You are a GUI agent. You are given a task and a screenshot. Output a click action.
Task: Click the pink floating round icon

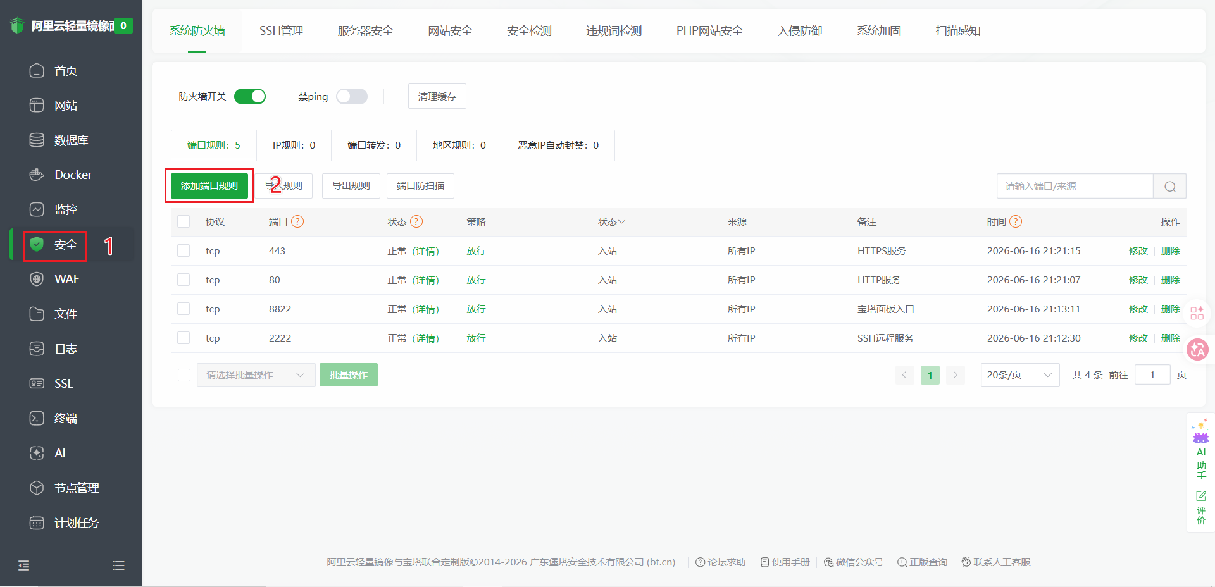pos(1197,349)
